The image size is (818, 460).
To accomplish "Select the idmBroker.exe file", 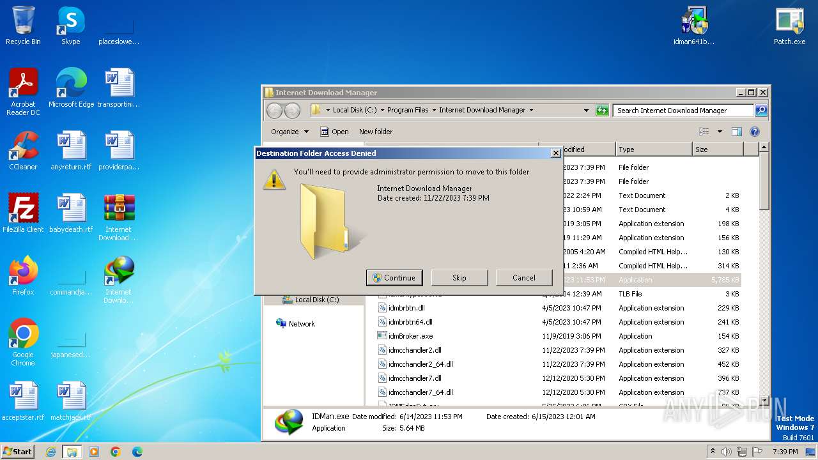I will pyautogui.click(x=405, y=336).
